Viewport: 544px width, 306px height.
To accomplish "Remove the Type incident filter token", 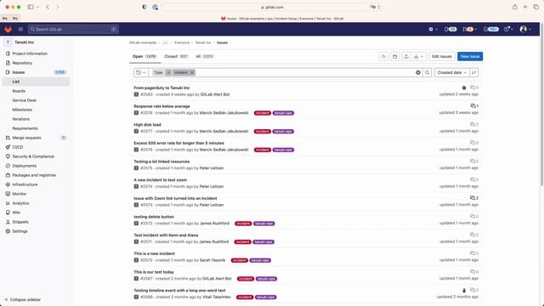I will point(192,72).
